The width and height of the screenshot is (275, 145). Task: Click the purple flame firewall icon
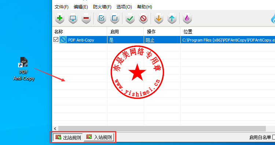pos(187,18)
